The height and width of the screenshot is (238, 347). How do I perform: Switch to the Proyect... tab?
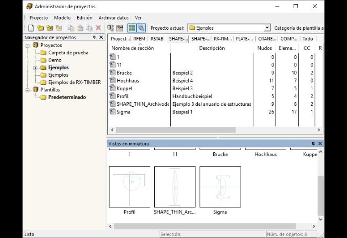[x=121, y=39]
